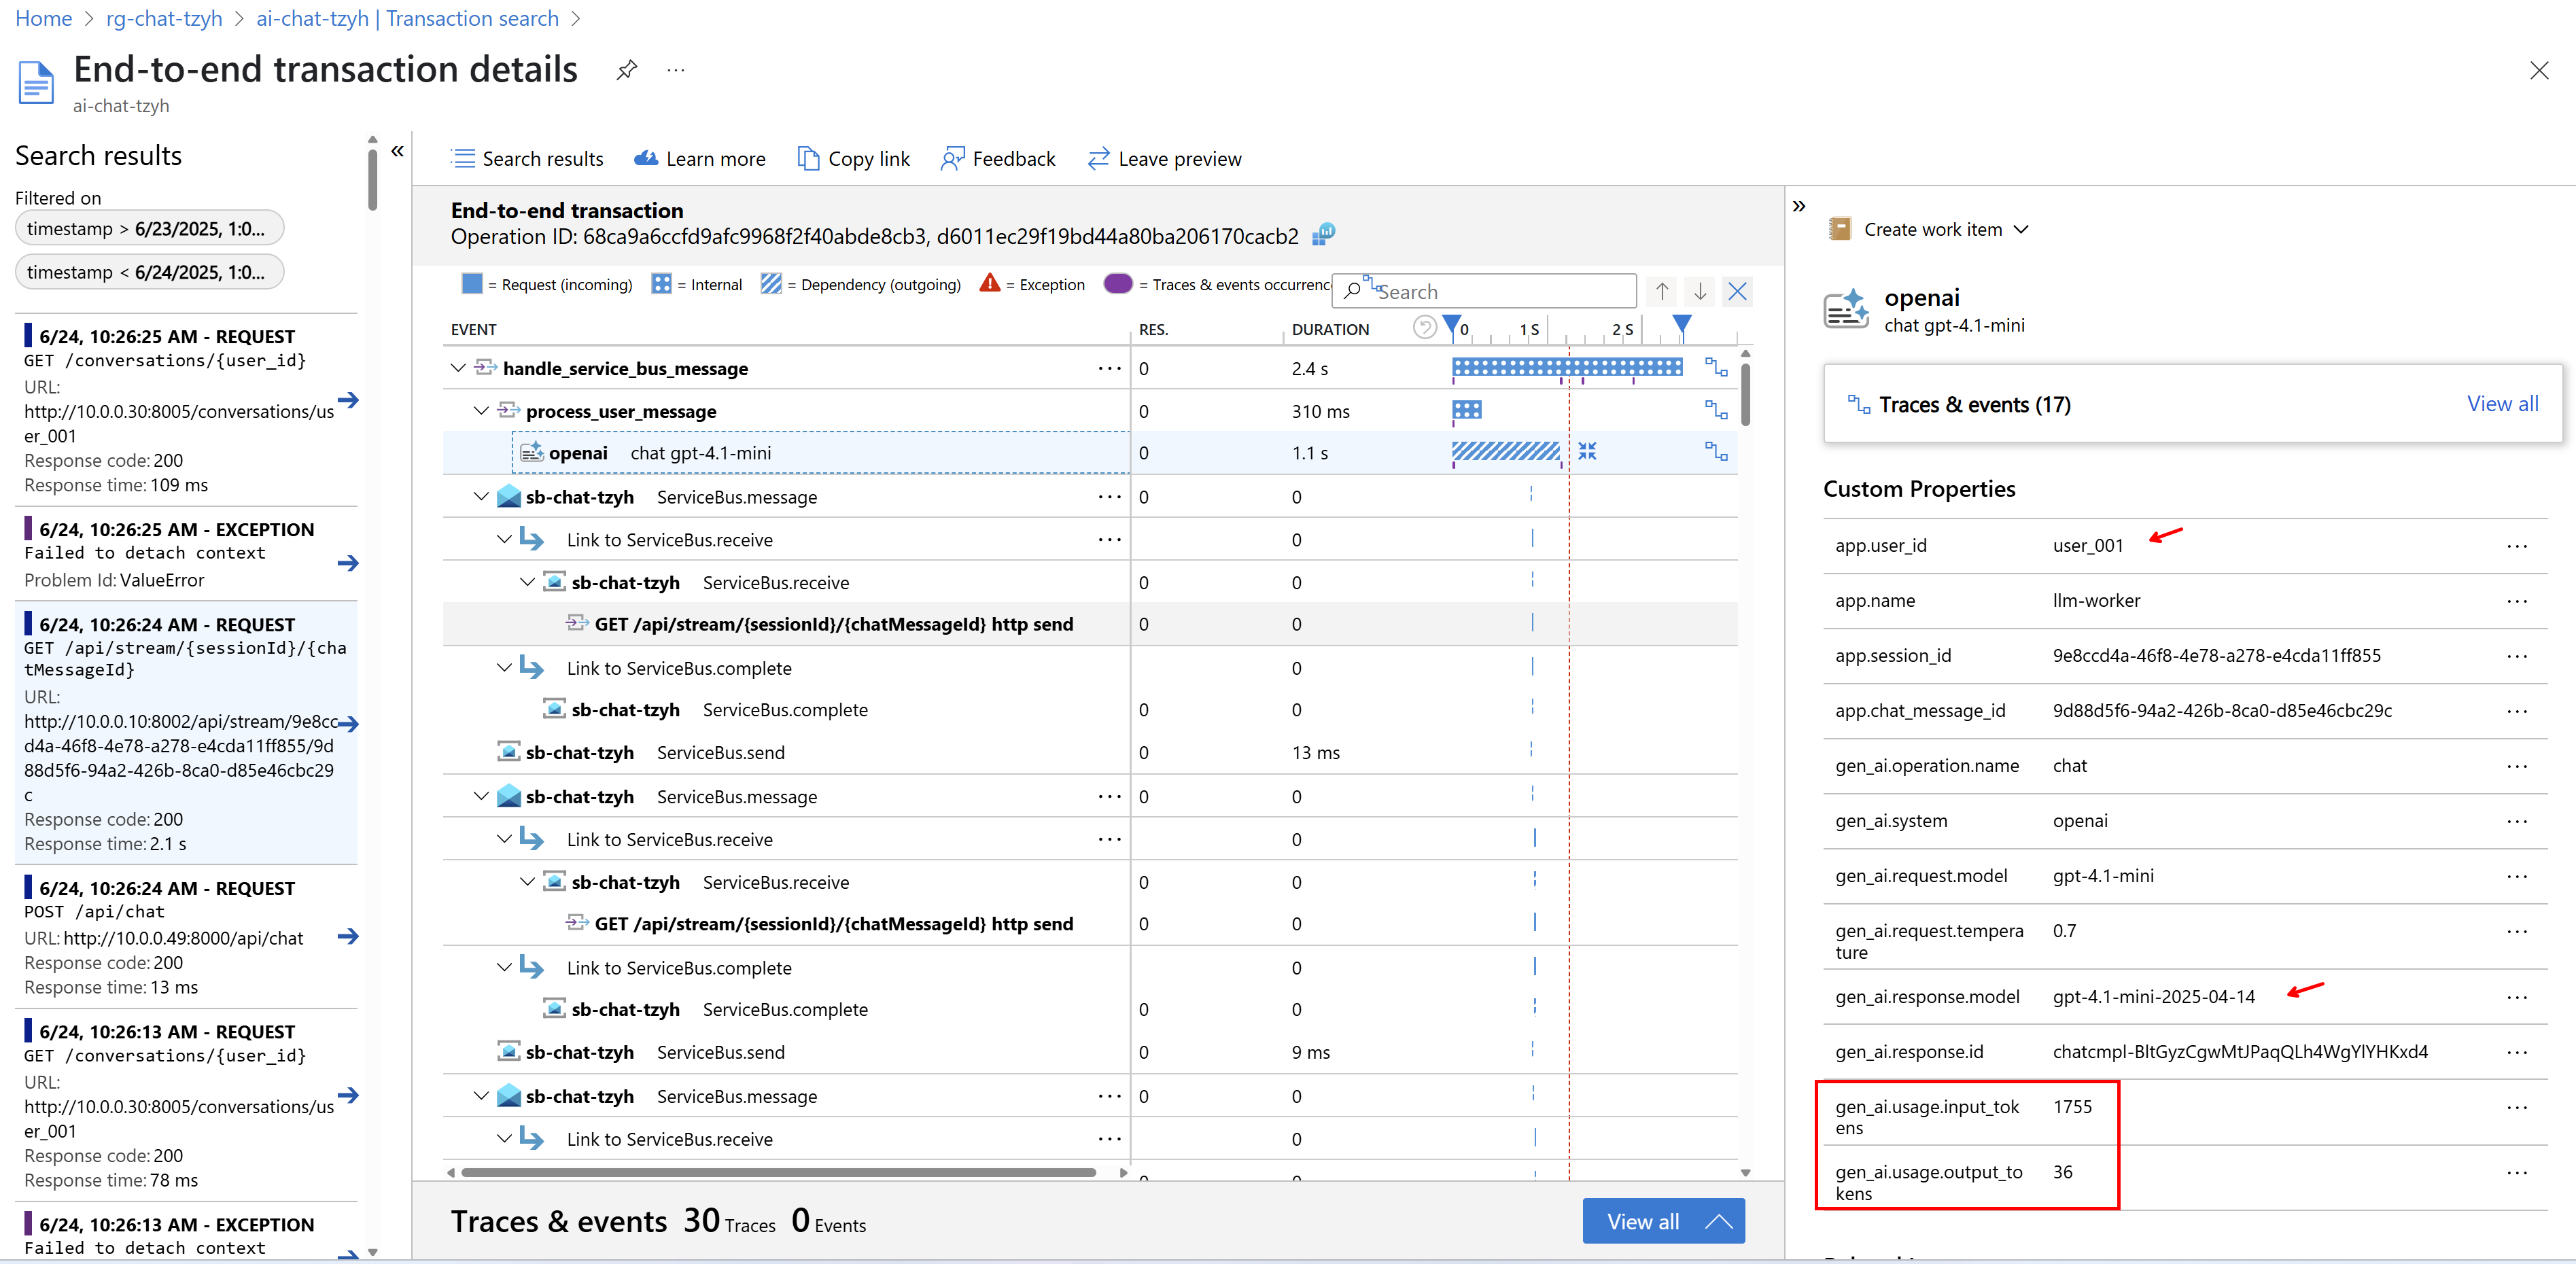Click the collapse-arrows icon on openai timeline bar
This screenshot has height=1264, width=2576.
click(1587, 451)
